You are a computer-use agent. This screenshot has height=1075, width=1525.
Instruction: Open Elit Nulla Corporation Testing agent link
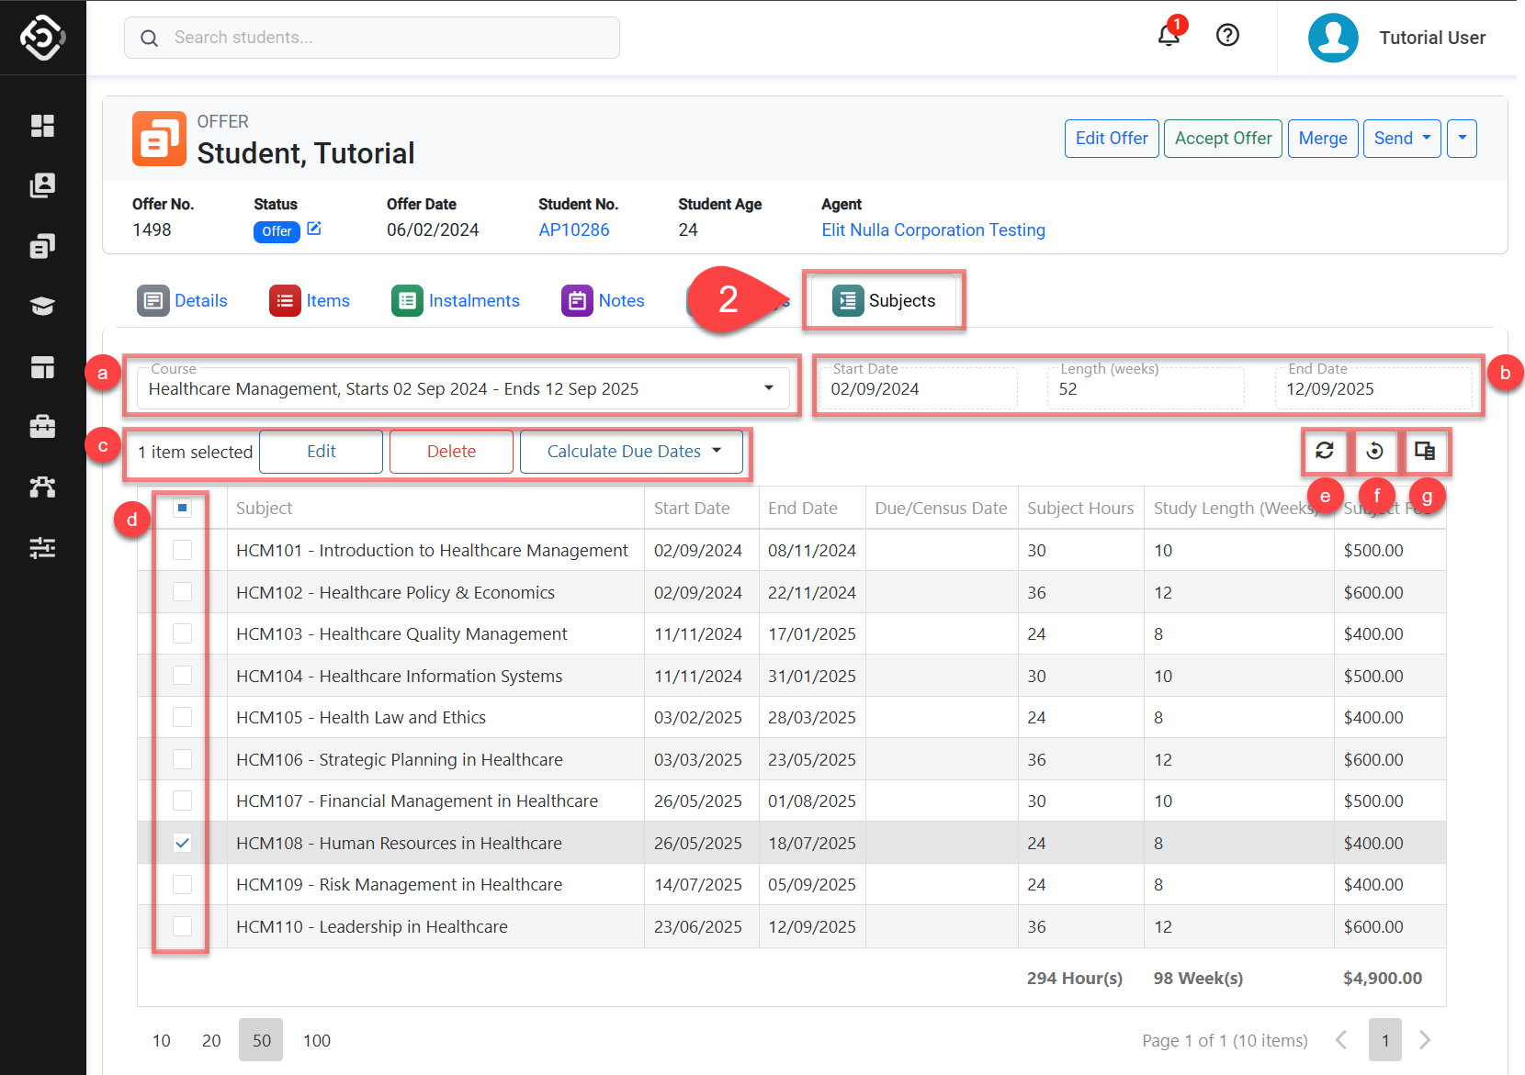(x=933, y=230)
